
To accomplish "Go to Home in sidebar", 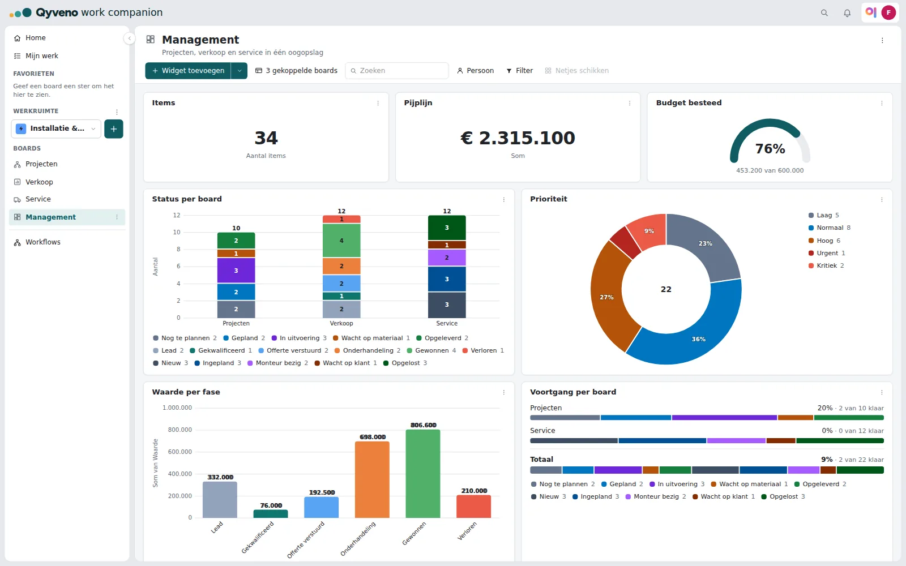I will pyautogui.click(x=67, y=38).
